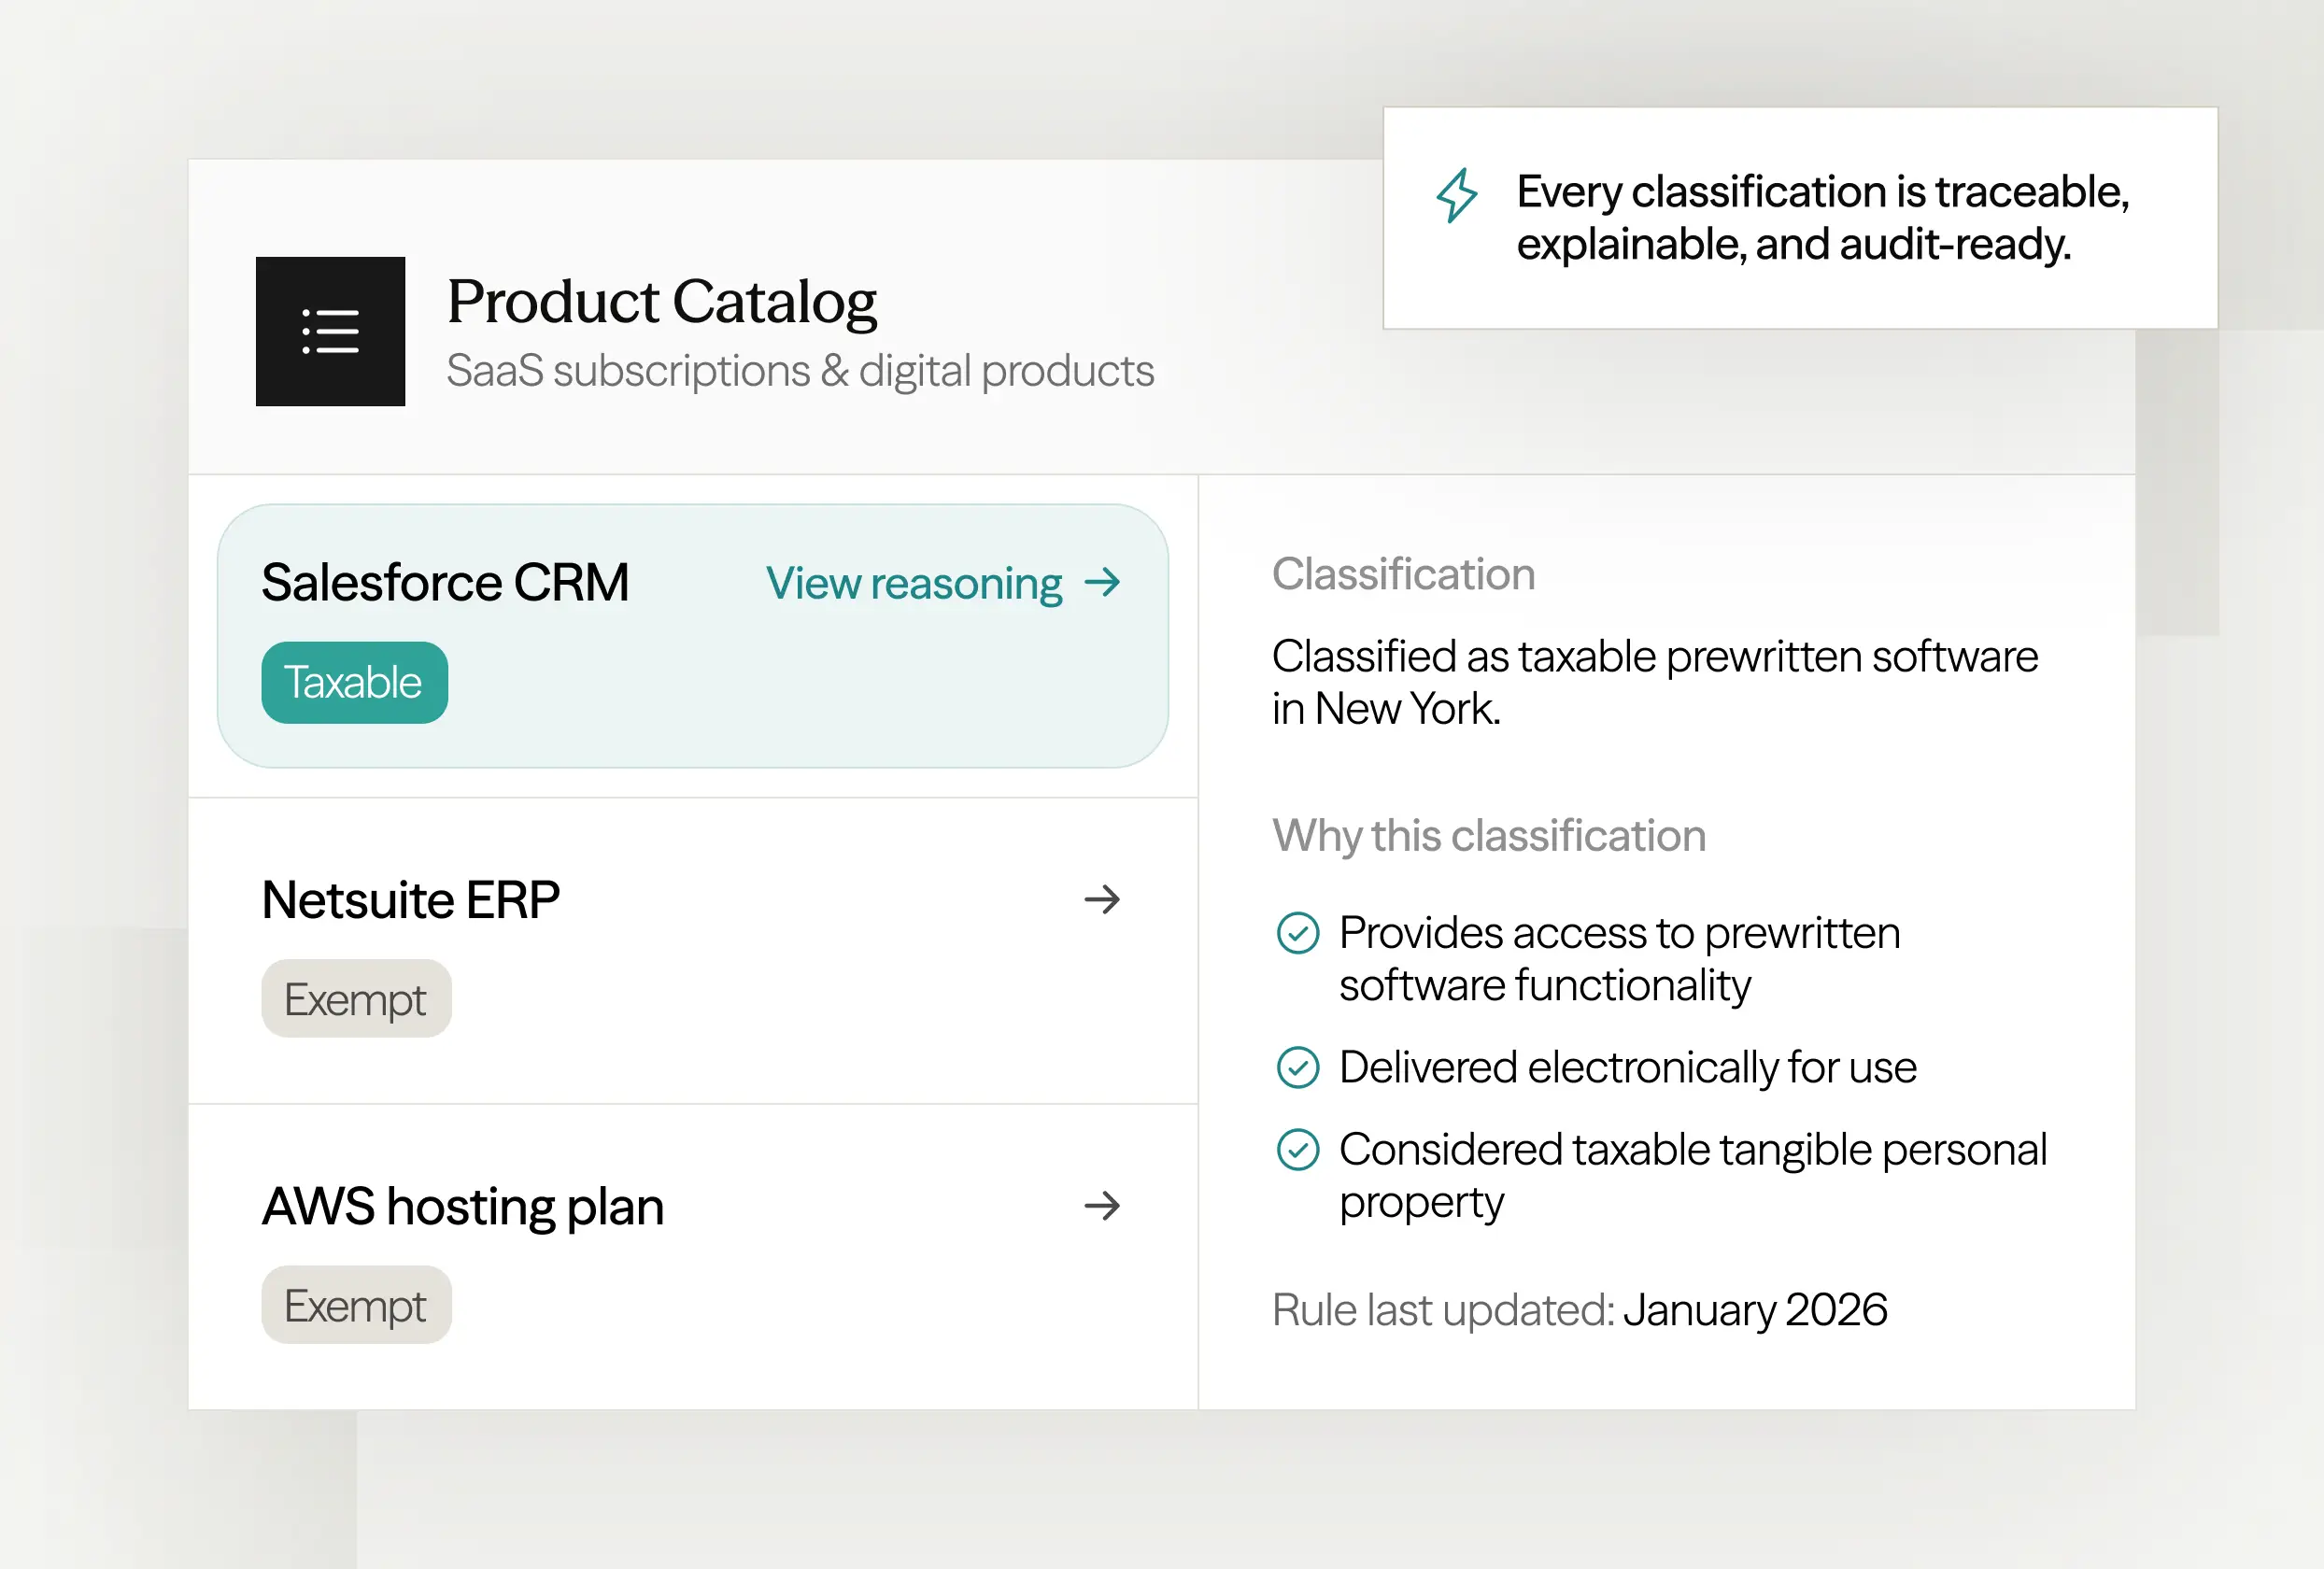Select the Netsuite ERP product name
This screenshot has width=2324, height=1569.
click(410, 899)
